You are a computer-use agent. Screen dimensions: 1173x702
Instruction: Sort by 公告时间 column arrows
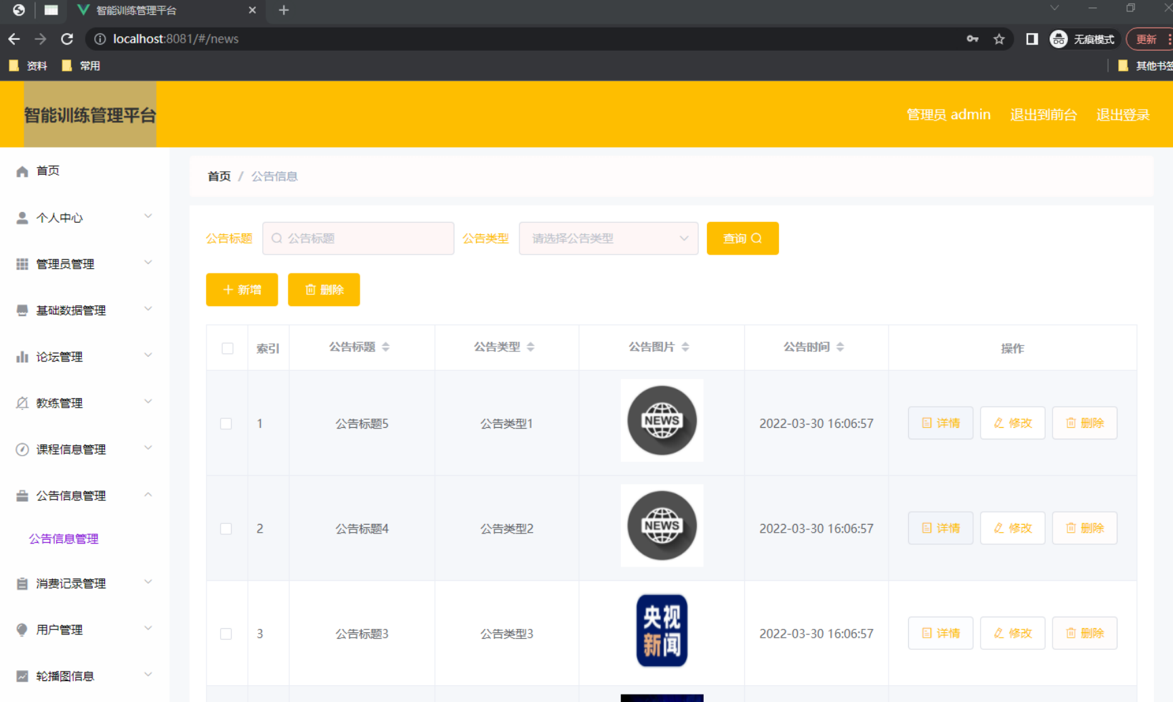(840, 347)
